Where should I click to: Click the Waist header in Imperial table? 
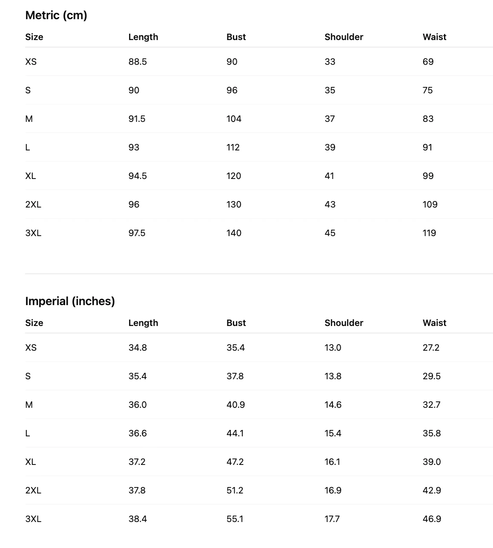pos(434,323)
